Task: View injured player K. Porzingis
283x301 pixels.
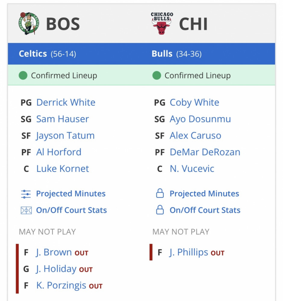Action: 61,285
